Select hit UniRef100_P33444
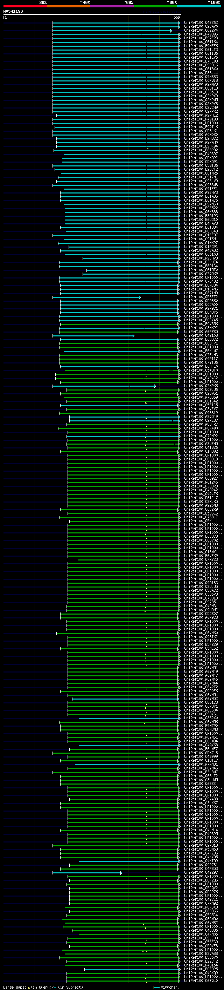Viewport: 224px width, 990px height. [x=201, y=73]
